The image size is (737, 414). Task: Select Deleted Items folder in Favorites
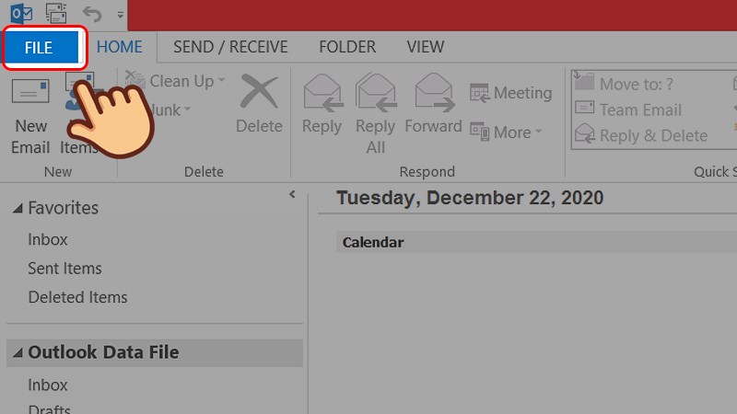pos(77,297)
